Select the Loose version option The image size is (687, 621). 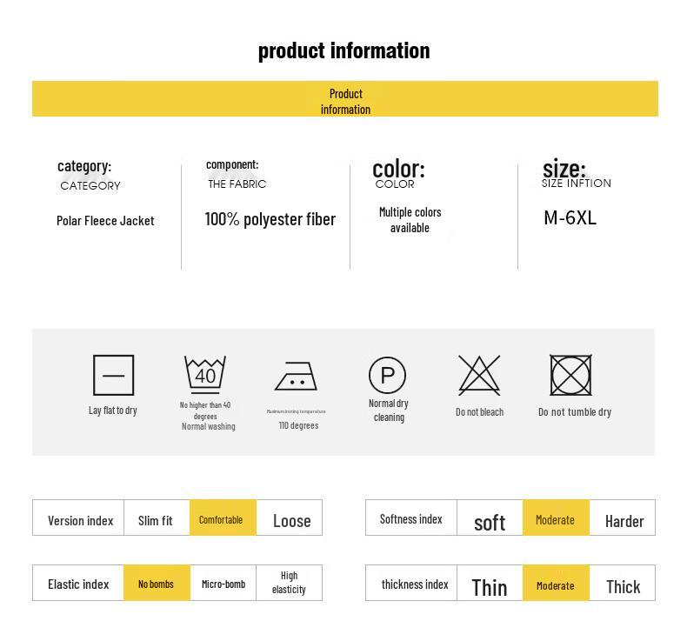[x=291, y=520]
